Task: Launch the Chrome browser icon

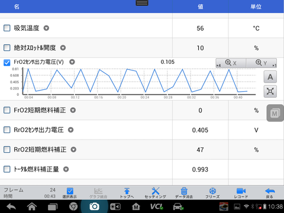Action: pos(73,206)
